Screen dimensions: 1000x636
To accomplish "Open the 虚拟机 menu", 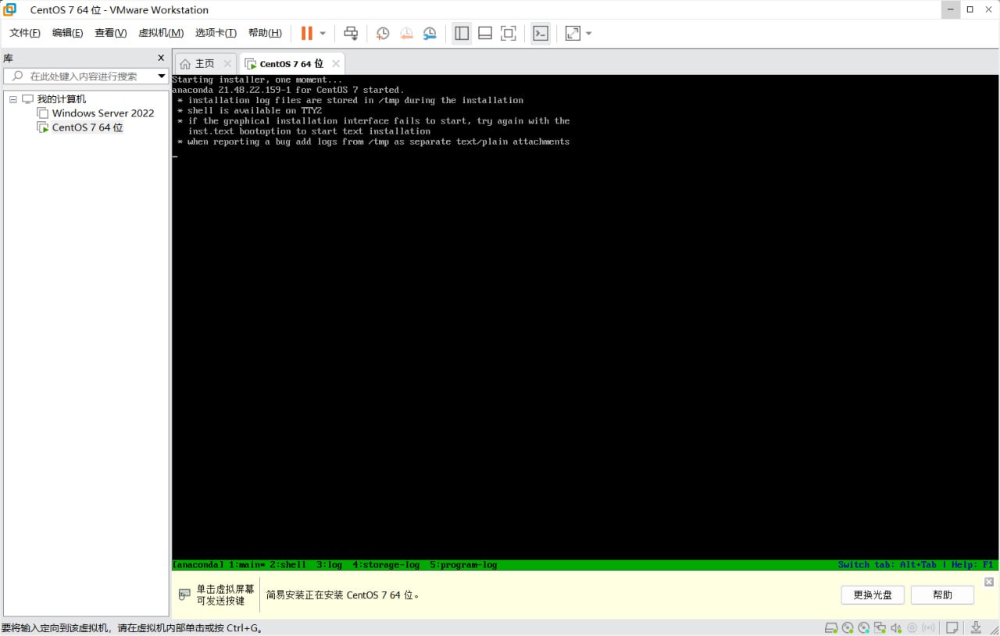I will [160, 33].
